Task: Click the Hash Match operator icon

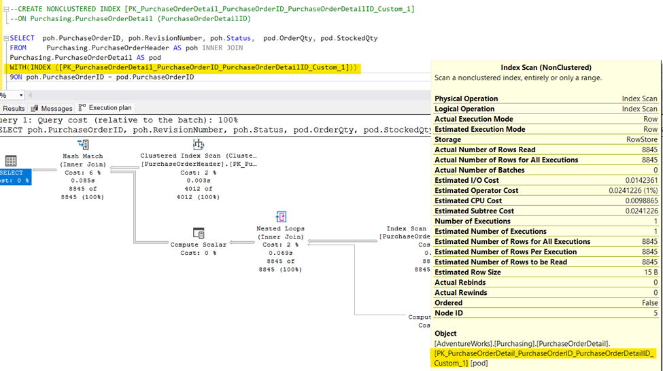Action: pos(83,145)
